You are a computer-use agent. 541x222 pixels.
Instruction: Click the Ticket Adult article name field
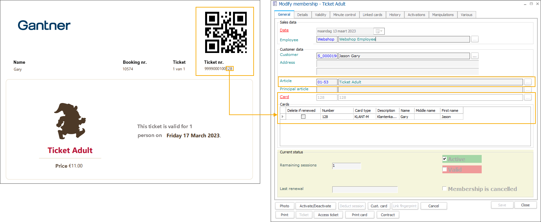click(430, 82)
